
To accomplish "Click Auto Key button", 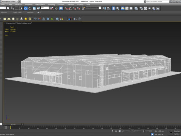I will 177,131.
